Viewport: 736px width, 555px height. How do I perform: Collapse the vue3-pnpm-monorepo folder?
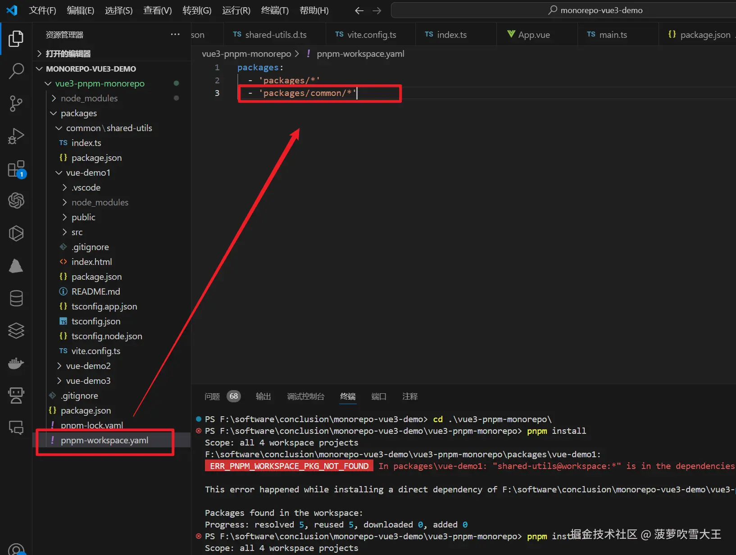113,83
